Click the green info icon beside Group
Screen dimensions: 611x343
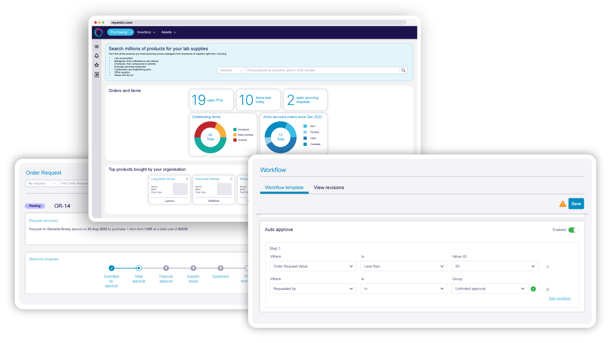533,289
